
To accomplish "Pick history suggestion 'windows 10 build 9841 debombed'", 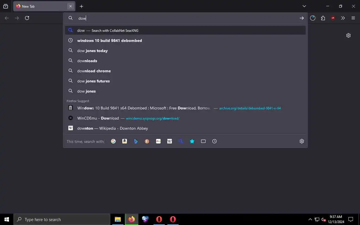I will point(185,40).
